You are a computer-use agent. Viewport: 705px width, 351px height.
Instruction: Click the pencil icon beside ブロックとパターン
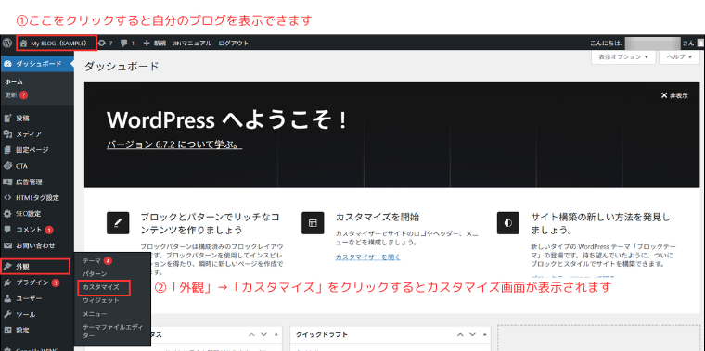click(118, 223)
